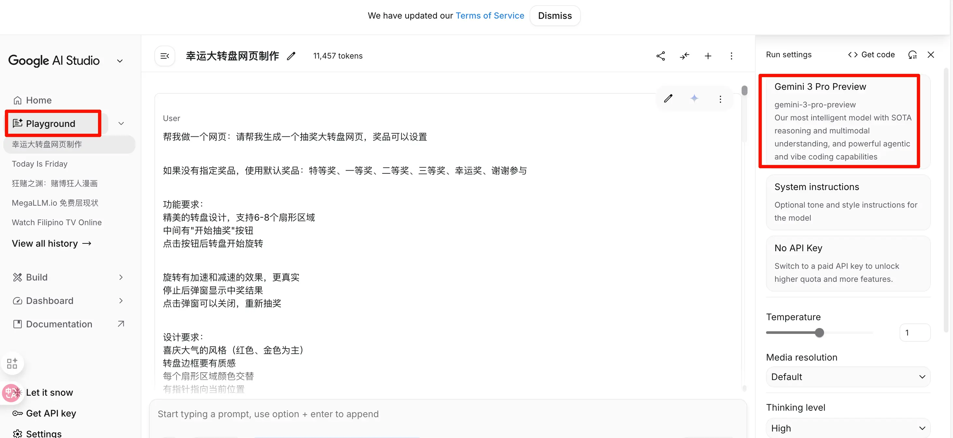953x438 pixels.
Task: Edit user message with pencil icon
Action: [x=668, y=99]
